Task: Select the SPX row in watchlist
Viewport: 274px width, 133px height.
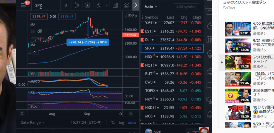Action: click(x=172, y=48)
